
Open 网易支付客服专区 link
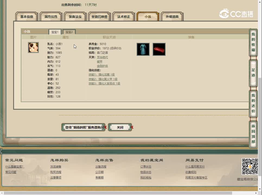(196, 177)
